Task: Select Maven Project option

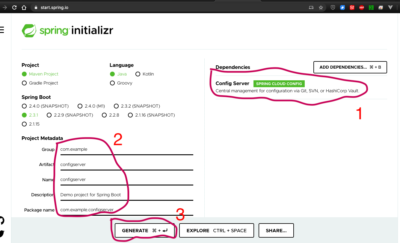Action: pyautogui.click(x=40, y=74)
